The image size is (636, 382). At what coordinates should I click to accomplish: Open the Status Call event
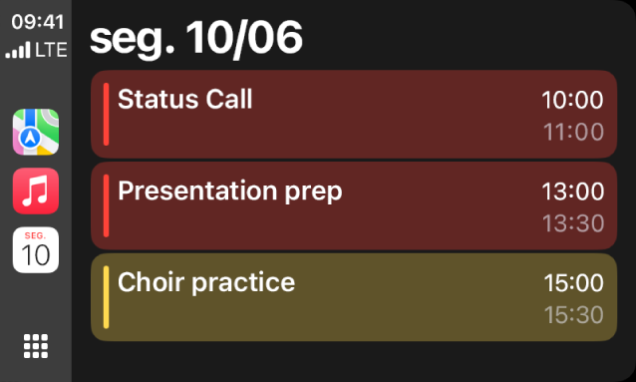pos(354,115)
